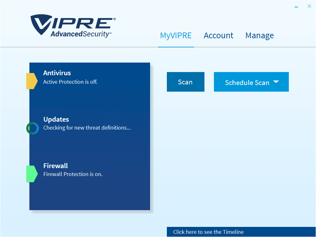Select the Updates heading

pyautogui.click(x=56, y=119)
